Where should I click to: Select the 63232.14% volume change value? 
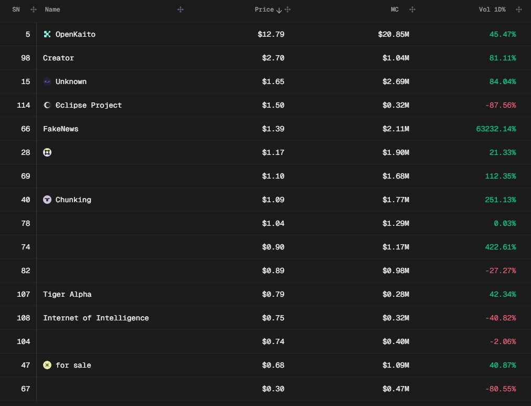pyautogui.click(x=496, y=129)
